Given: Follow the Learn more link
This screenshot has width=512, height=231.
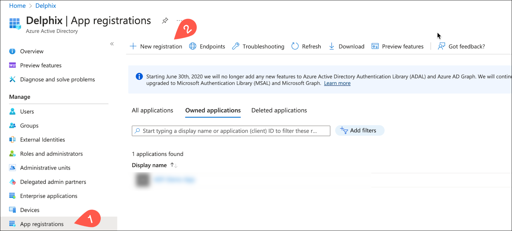Looking at the screenshot, I should point(337,83).
